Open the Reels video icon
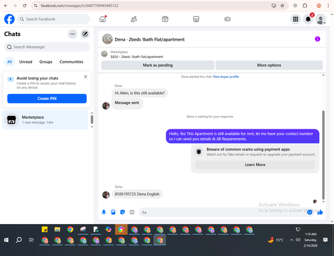 [165, 19]
